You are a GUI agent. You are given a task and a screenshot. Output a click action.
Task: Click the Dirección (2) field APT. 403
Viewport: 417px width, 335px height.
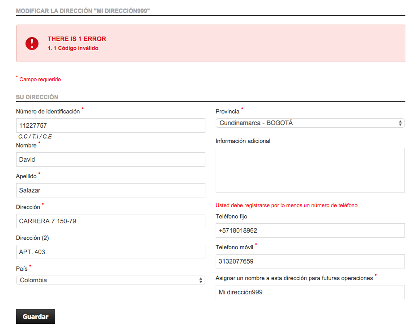point(111,252)
